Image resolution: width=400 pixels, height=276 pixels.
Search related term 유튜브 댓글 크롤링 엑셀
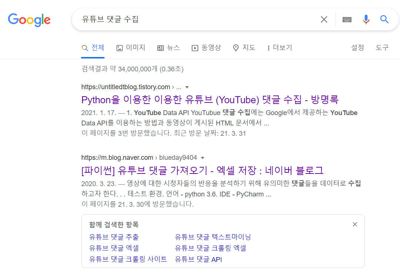pyautogui.click(x=210, y=248)
